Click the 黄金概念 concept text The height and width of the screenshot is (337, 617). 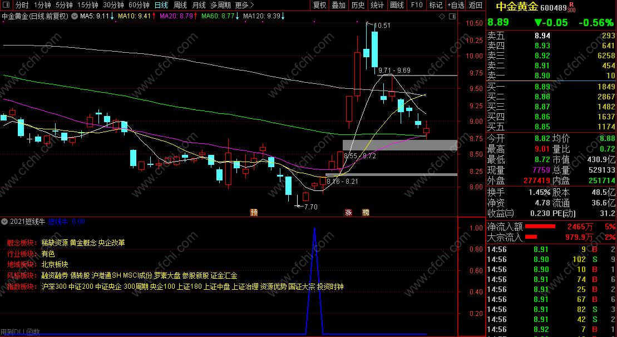83,243
